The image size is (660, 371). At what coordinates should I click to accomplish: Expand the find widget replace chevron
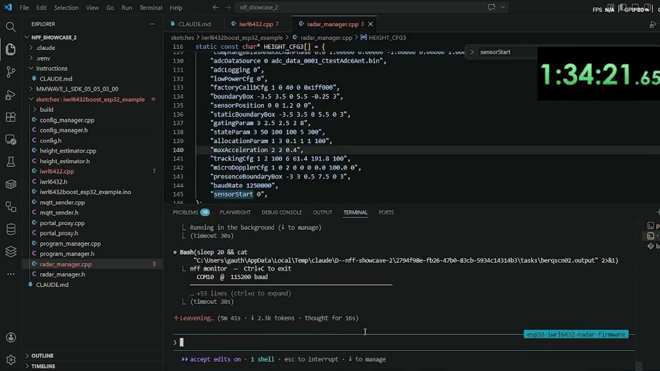(x=471, y=52)
